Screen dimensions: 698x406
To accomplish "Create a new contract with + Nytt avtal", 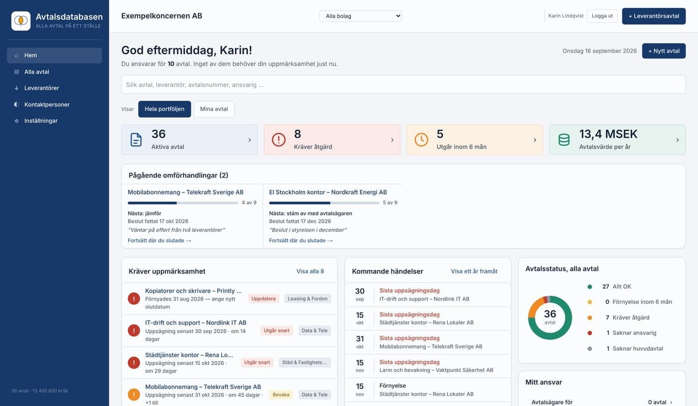I will point(664,51).
